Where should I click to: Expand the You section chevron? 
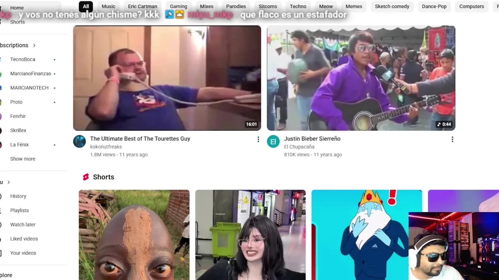pyautogui.click(x=9, y=182)
